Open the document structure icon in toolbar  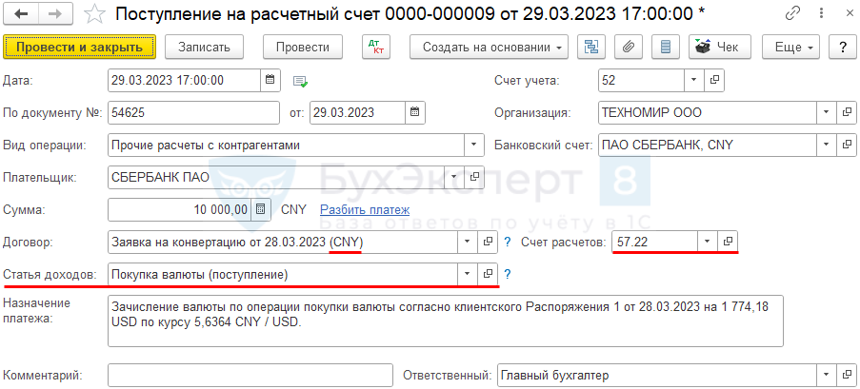coord(592,47)
